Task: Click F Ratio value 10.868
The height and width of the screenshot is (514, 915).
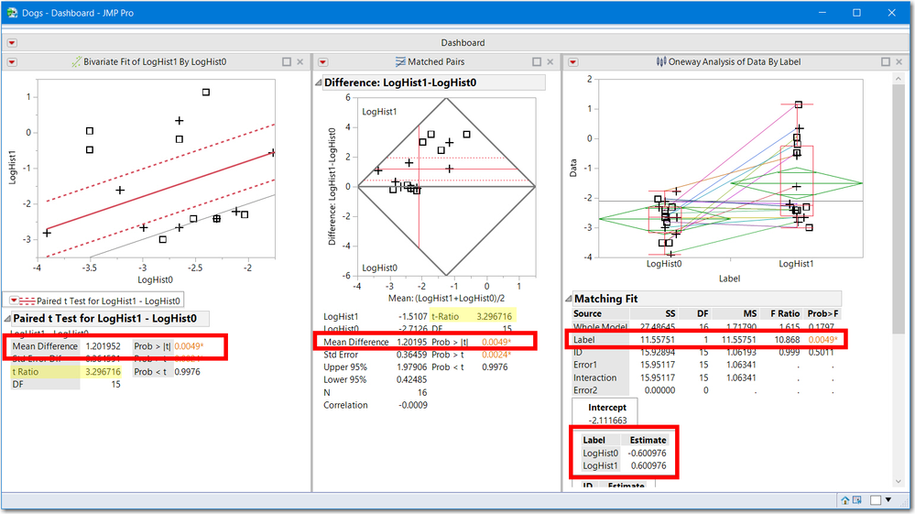Action: pyautogui.click(x=787, y=340)
